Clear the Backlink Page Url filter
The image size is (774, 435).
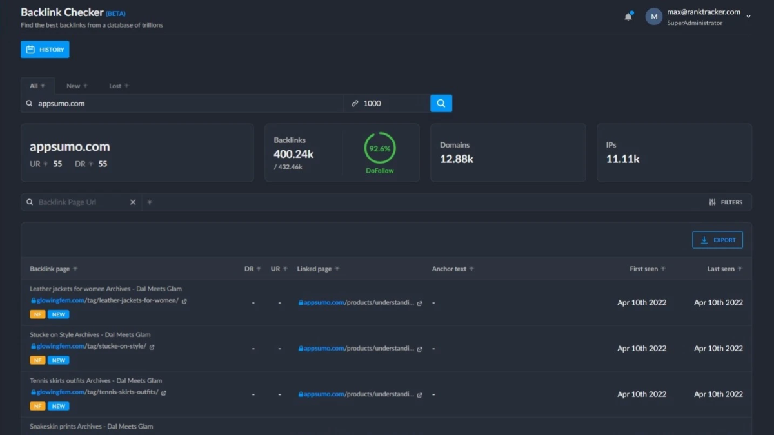coord(133,202)
